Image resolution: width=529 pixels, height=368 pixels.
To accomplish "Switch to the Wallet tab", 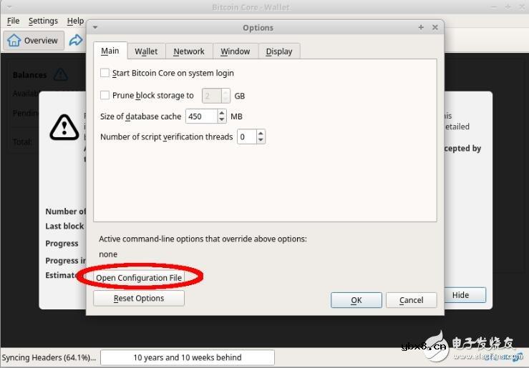I will 146,51.
